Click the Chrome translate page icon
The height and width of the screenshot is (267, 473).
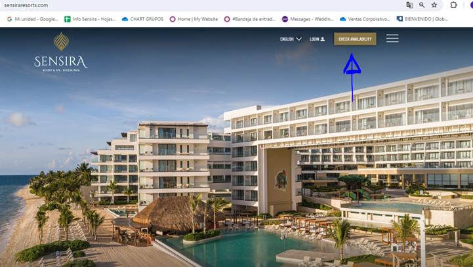coord(409,5)
